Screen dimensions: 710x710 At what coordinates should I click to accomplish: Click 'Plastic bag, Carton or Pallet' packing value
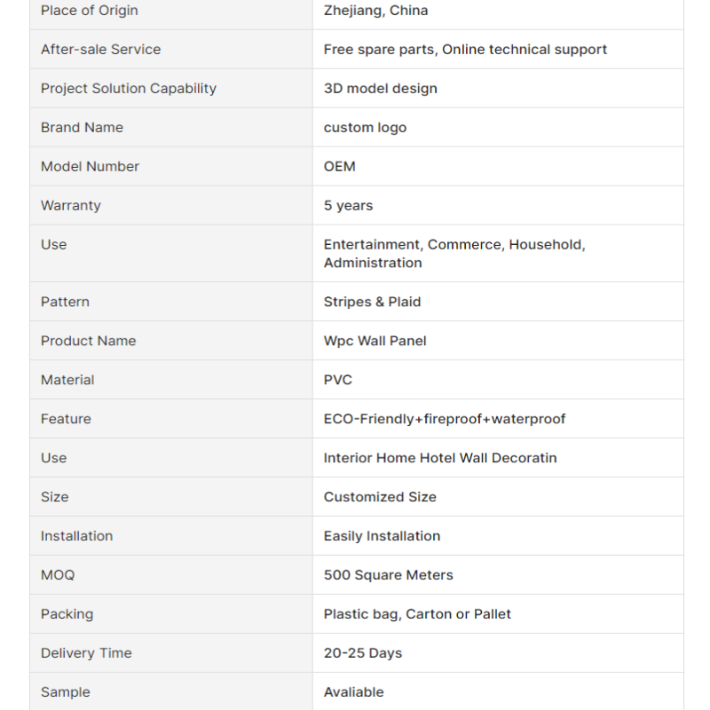pyautogui.click(x=417, y=614)
